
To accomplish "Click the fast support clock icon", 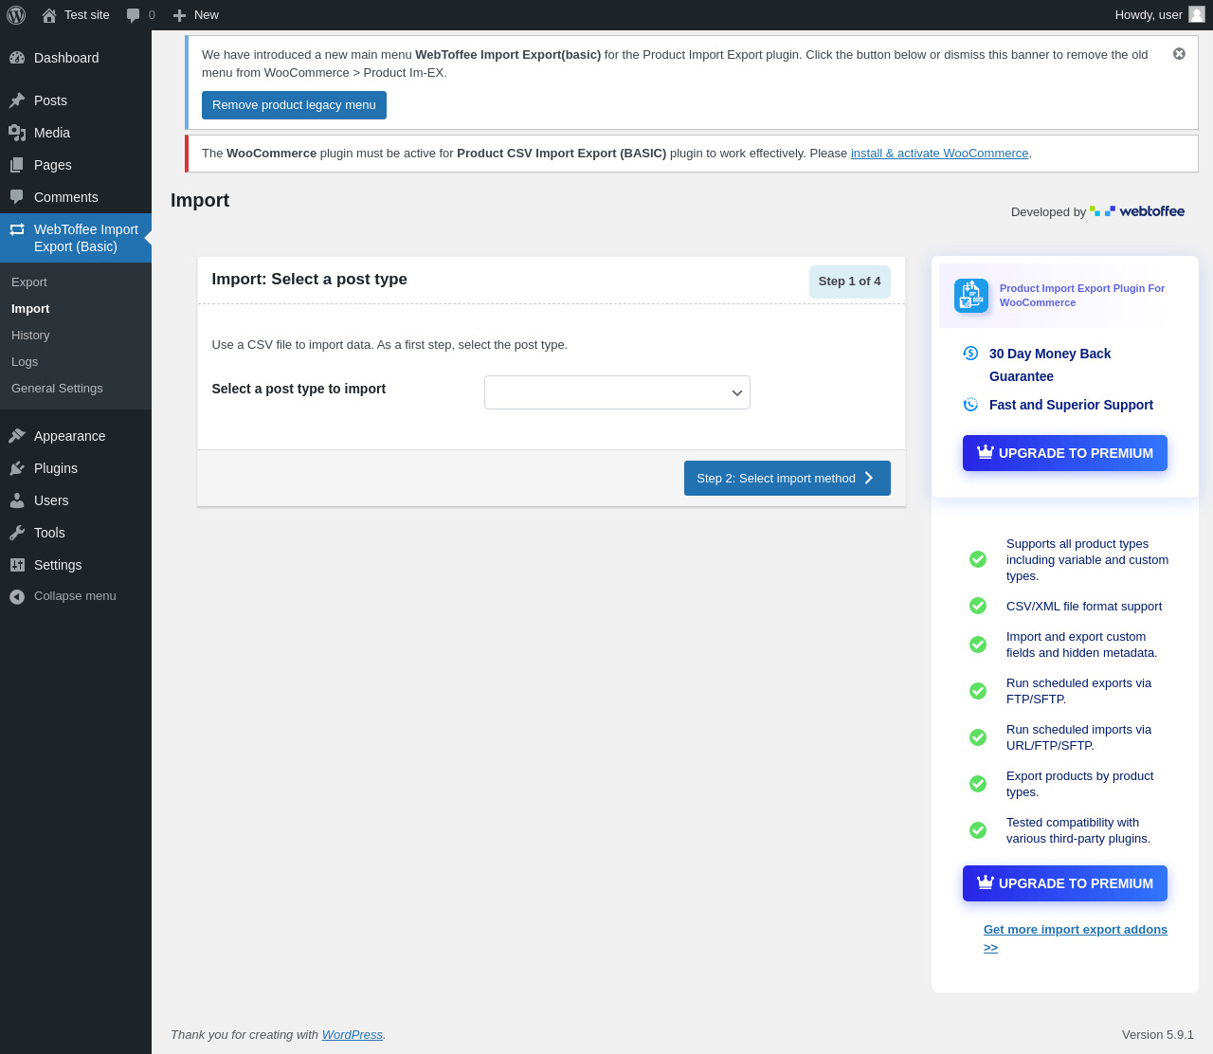I will coord(970,405).
